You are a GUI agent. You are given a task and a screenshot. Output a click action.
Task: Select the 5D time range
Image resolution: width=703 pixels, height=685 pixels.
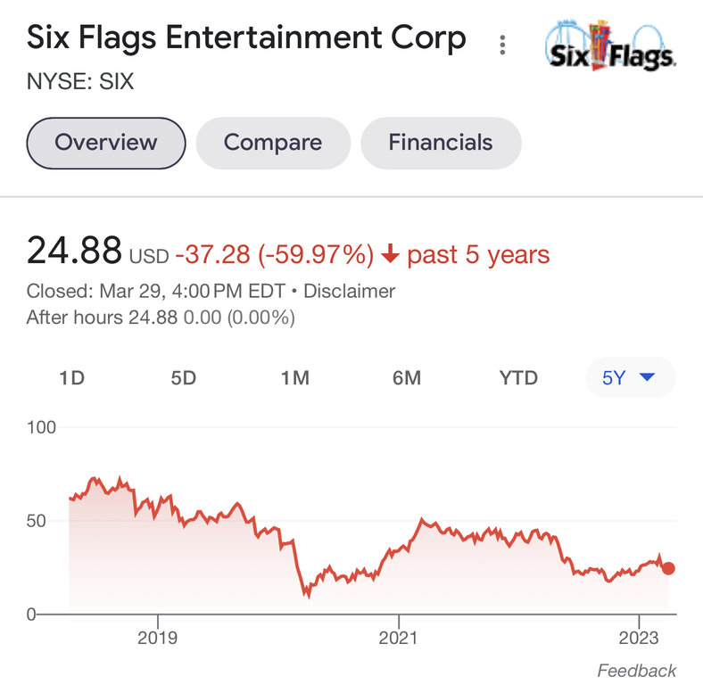point(183,378)
